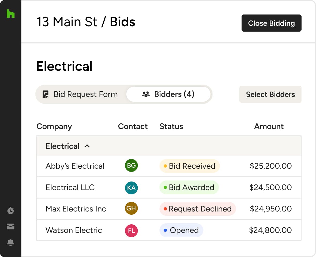Click the BG contact avatar
Image resolution: width=316 pixels, height=257 pixels.
(131, 166)
